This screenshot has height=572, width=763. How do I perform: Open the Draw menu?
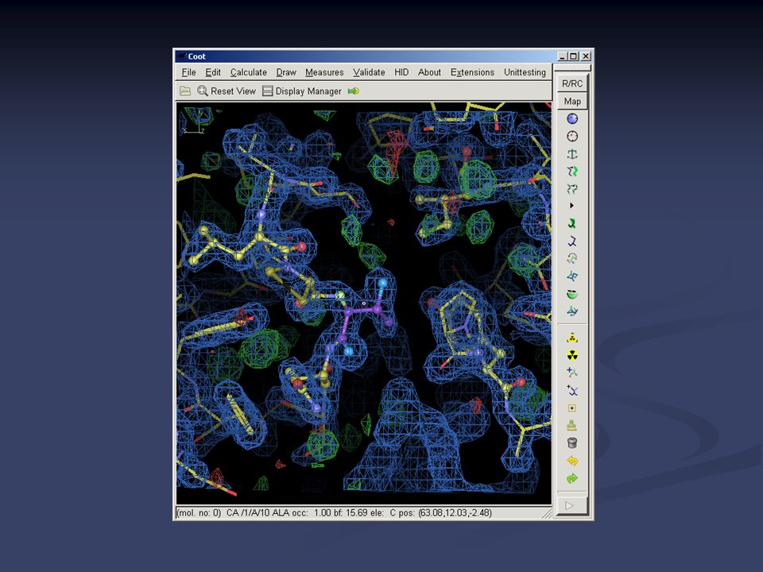pos(286,72)
